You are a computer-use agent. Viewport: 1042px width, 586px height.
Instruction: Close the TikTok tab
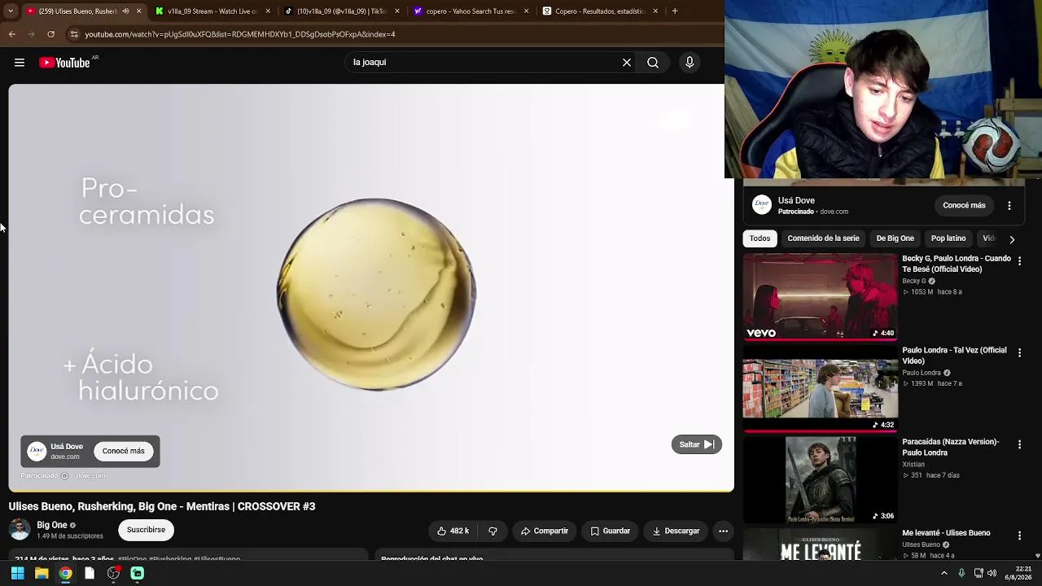click(x=397, y=11)
